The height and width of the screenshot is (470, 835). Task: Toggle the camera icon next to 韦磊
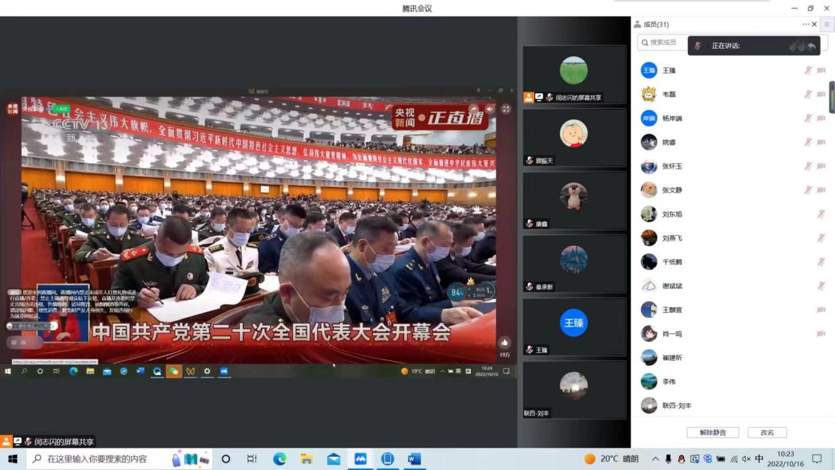pos(821,94)
